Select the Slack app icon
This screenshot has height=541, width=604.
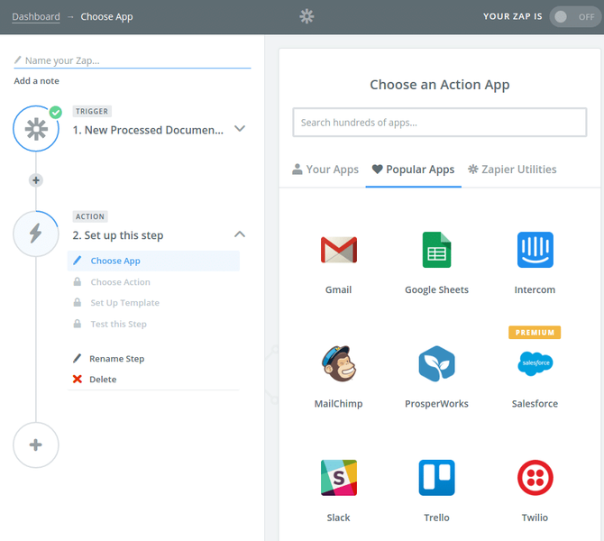pos(339,477)
